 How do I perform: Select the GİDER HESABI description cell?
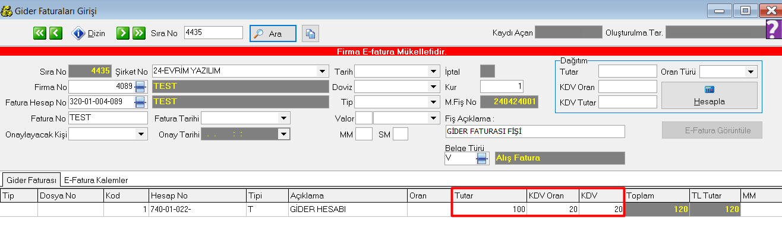point(348,209)
